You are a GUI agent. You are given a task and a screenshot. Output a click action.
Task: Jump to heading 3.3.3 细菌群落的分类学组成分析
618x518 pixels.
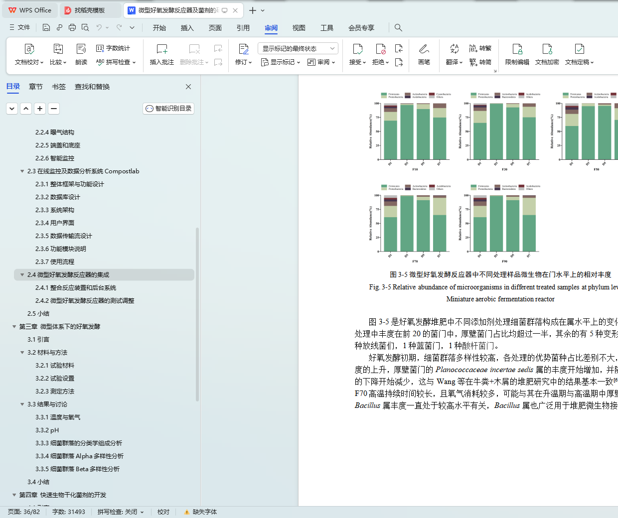tap(79, 443)
